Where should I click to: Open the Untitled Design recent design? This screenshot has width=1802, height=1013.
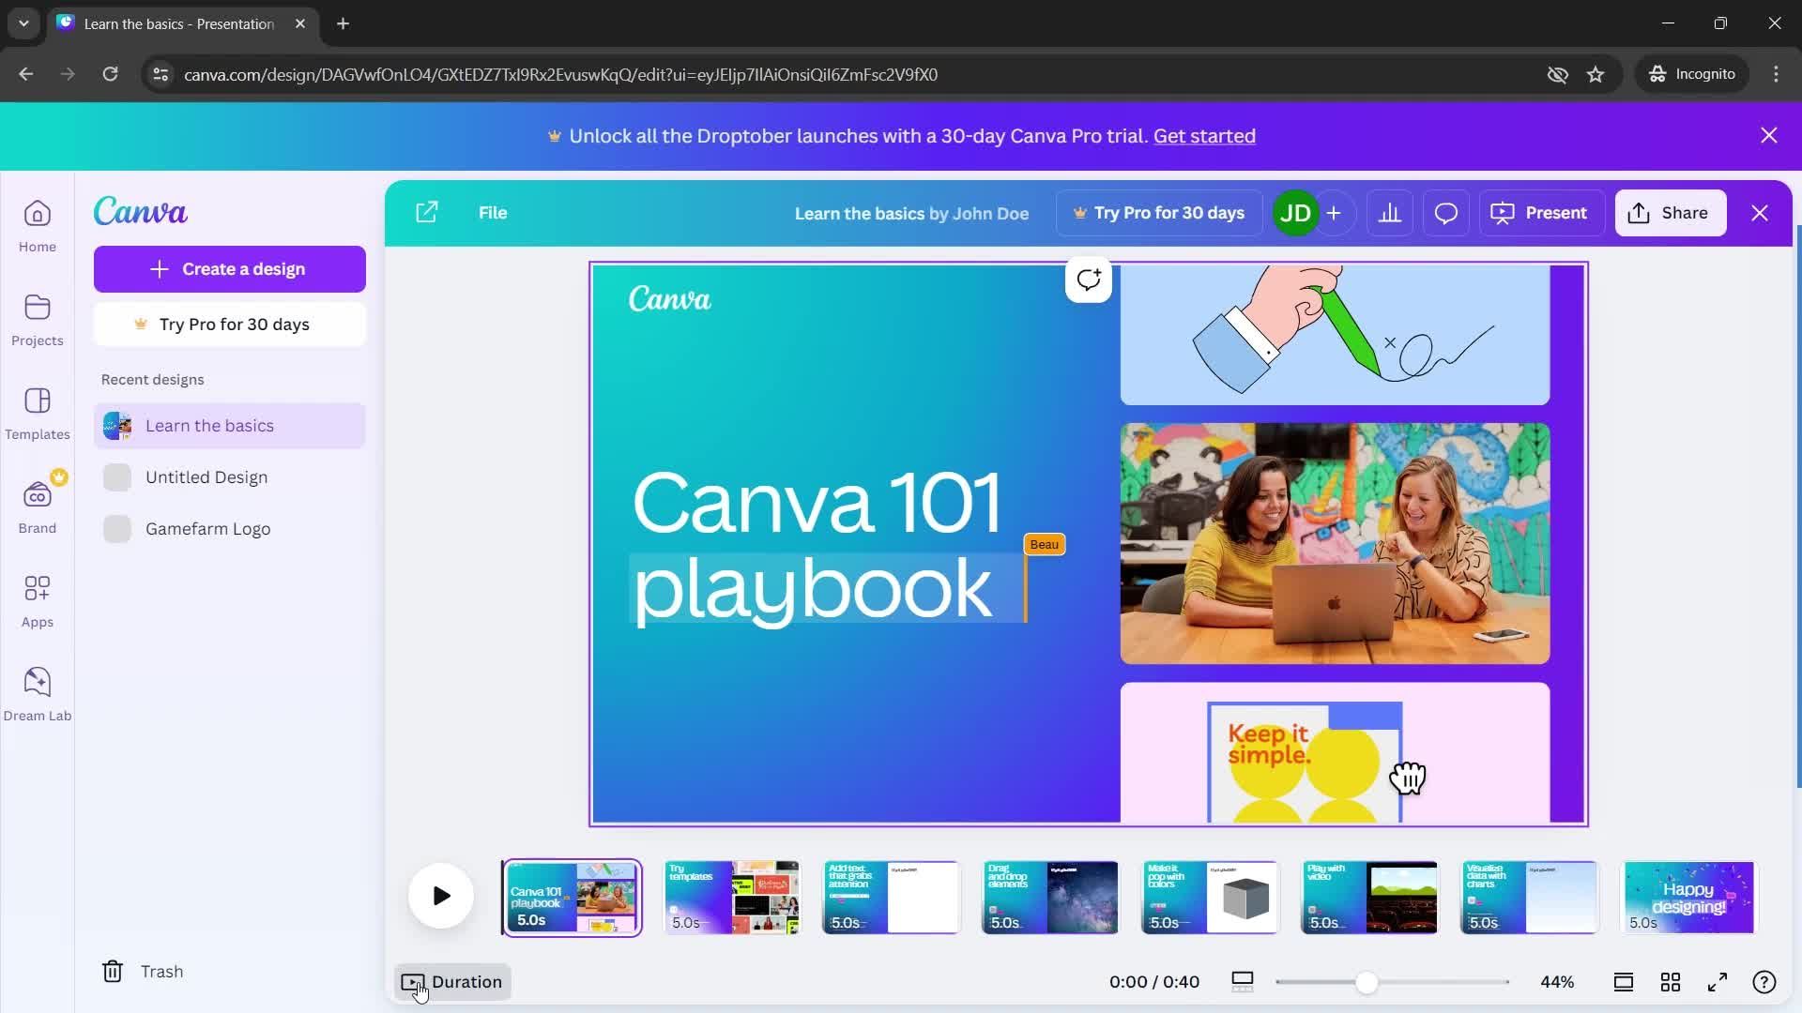click(230, 477)
